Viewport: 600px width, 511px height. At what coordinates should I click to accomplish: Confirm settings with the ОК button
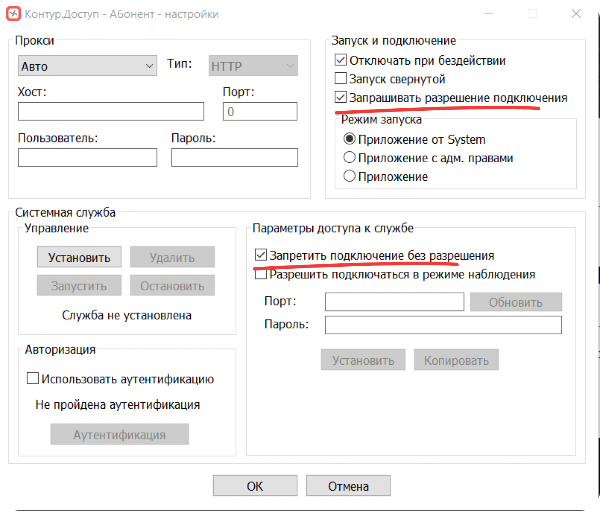point(255,486)
